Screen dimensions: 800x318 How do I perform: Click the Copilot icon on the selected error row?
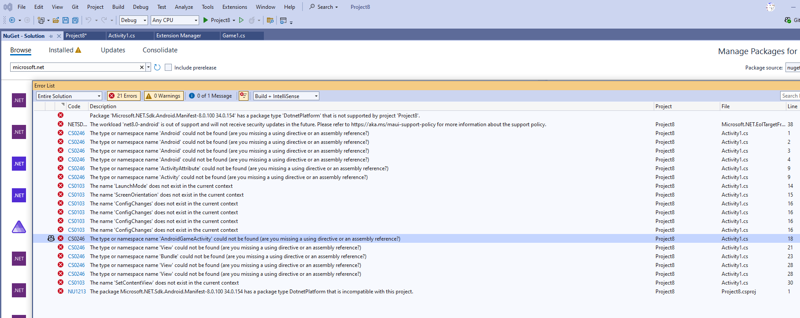tap(51, 238)
